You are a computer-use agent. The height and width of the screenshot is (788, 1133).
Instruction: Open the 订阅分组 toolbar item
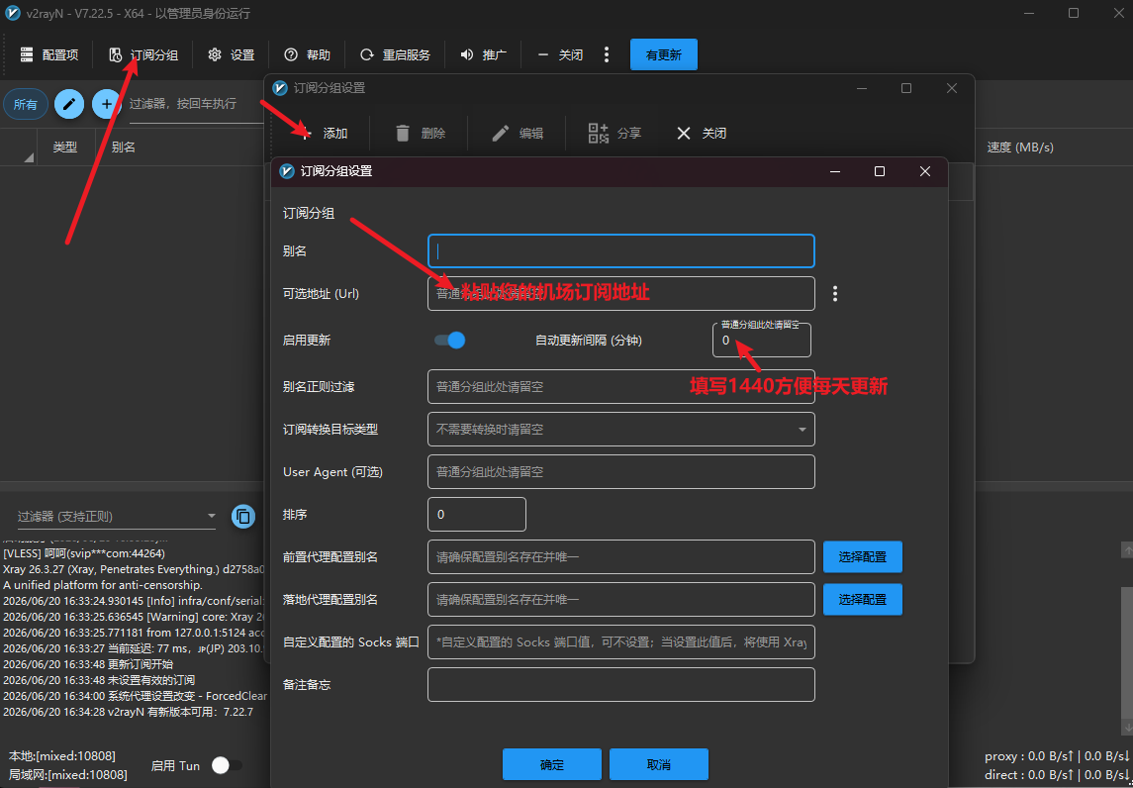[x=143, y=55]
